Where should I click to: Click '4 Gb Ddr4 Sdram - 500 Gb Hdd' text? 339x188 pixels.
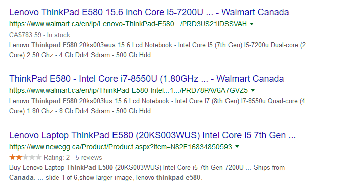pyautogui.click(x=105, y=55)
